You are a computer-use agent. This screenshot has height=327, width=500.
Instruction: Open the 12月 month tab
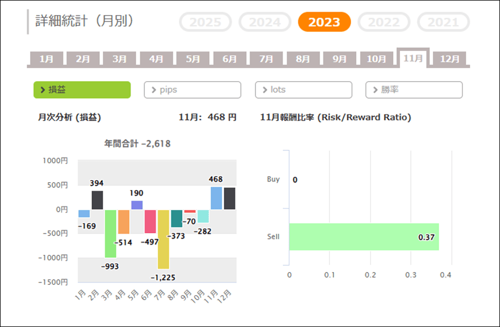pyautogui.click(x=449, y=59)
